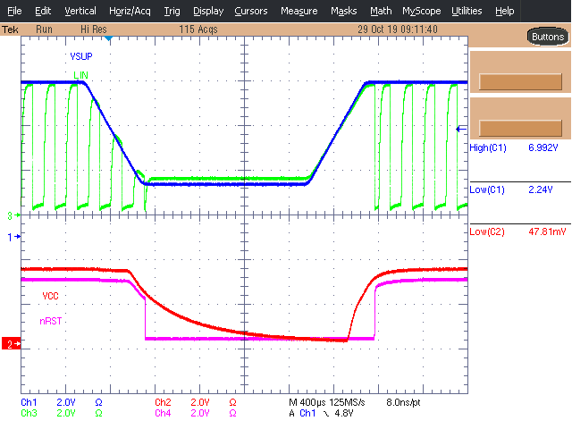Click the trigger A Ch1 4.8V readout
Viewport: 572px width, 429px height.
click(x=321, y=413)
